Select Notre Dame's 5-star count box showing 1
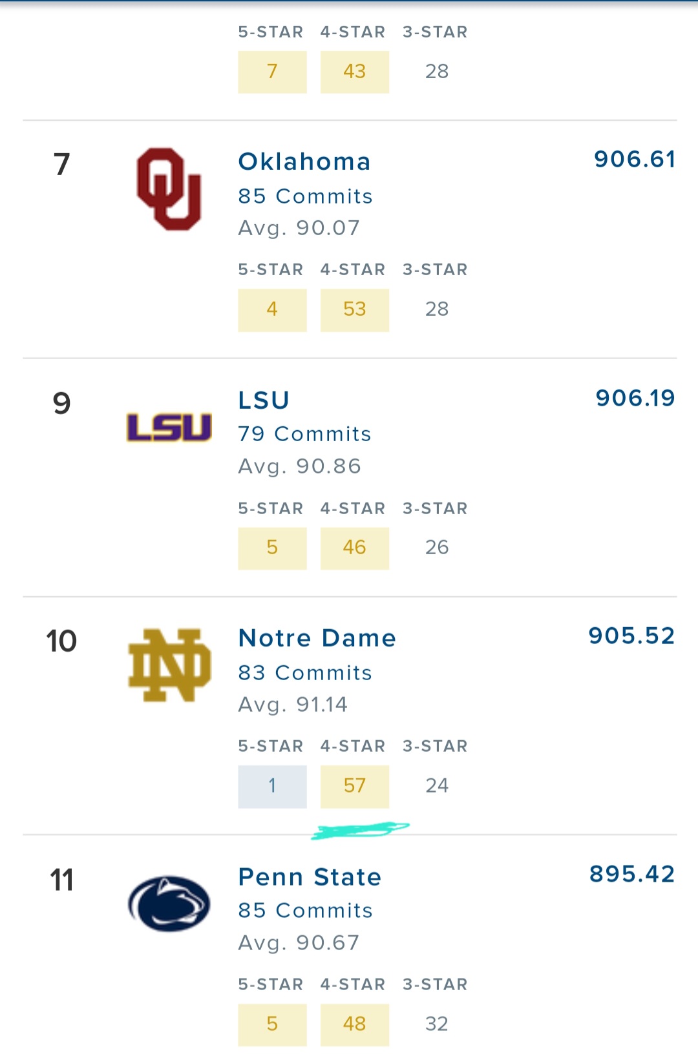Image resolution: width=698 pixels, height=1058 pixels. [272, 786]
